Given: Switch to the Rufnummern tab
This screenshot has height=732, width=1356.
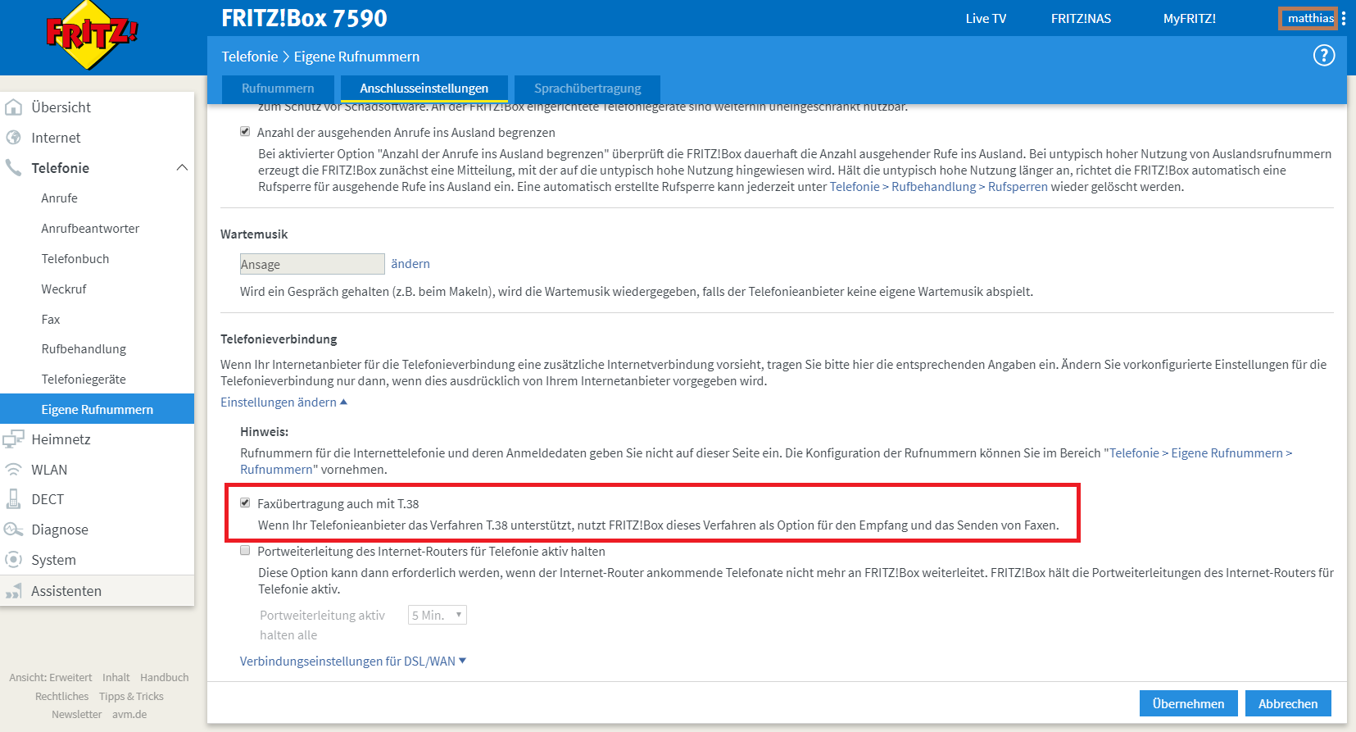Looking at the screenshot, I should [x=278, y=89].
